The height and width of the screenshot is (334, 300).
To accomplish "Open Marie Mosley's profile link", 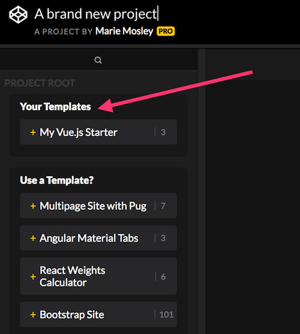I will 124,31.
